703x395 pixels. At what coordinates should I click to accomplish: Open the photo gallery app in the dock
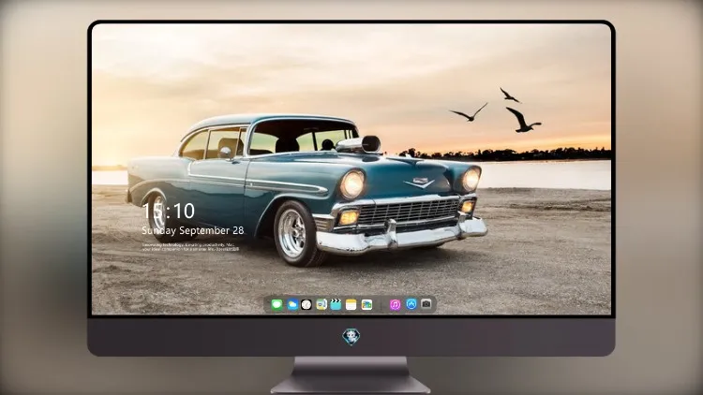366,305
